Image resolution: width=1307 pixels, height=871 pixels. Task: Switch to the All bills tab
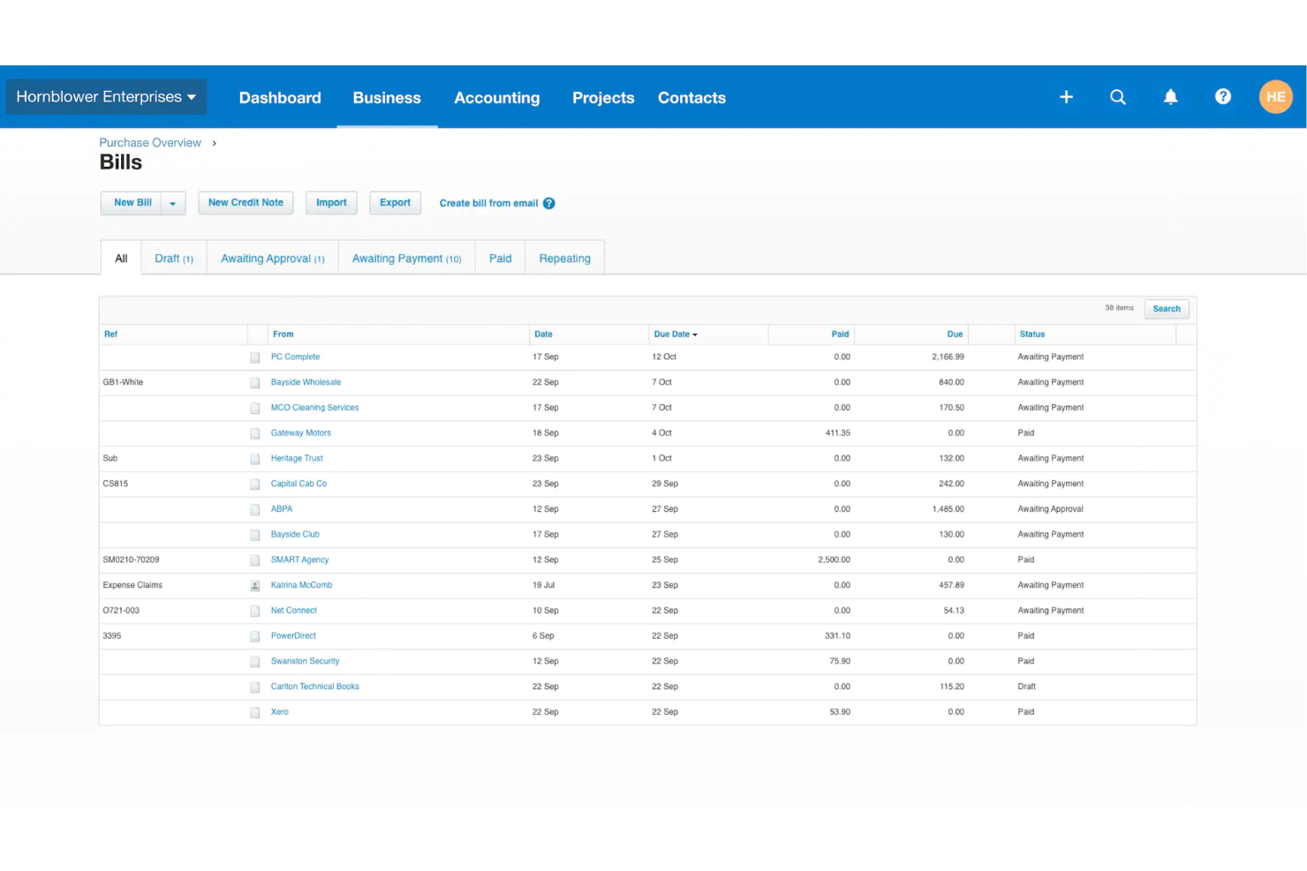(121, 259)
